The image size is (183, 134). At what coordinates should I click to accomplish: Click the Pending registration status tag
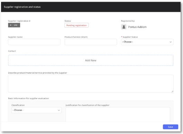tap(77, 25)
